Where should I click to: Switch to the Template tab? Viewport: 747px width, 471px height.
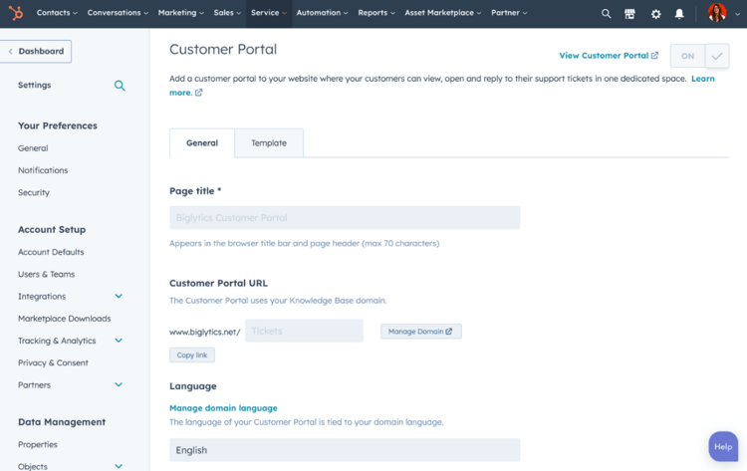(269, 142)
